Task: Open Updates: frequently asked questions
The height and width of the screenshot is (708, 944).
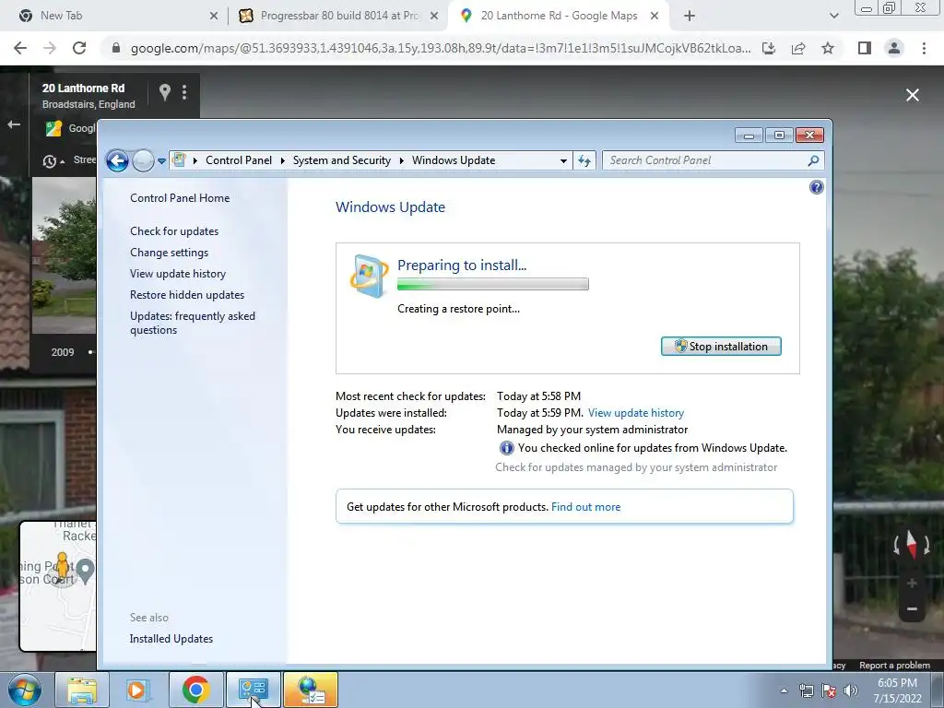Action: point(192,323)
